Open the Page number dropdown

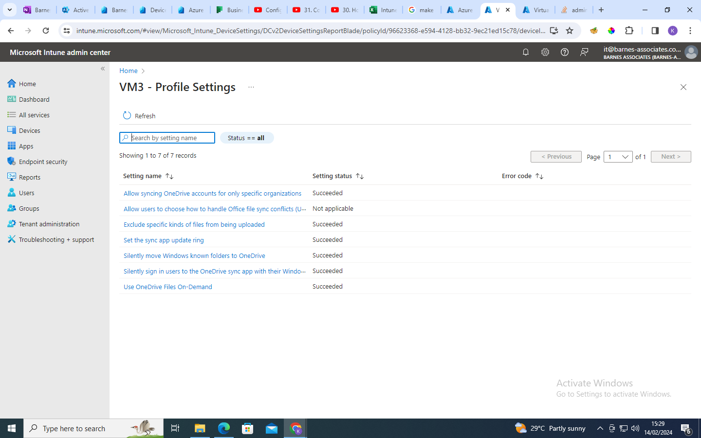coord(618,156)
